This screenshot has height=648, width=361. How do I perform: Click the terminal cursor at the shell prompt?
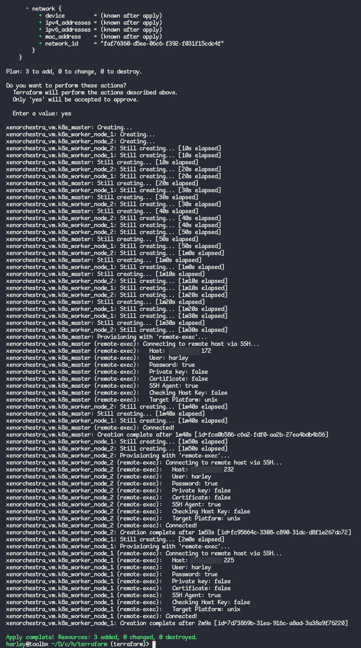click(x=154, y=644)
